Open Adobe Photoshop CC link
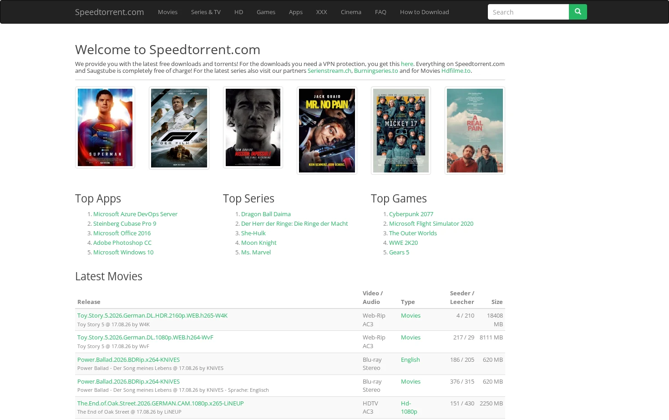The image size is (669, 420). pyautogui.click(x=122, y=243)
